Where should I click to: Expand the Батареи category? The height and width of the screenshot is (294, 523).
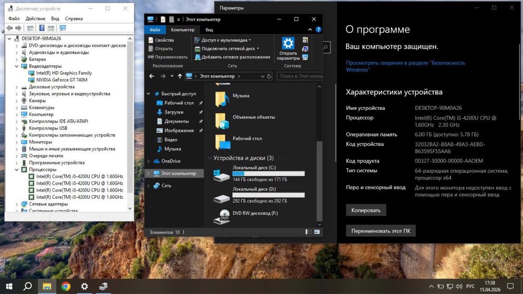click(17, 60)
